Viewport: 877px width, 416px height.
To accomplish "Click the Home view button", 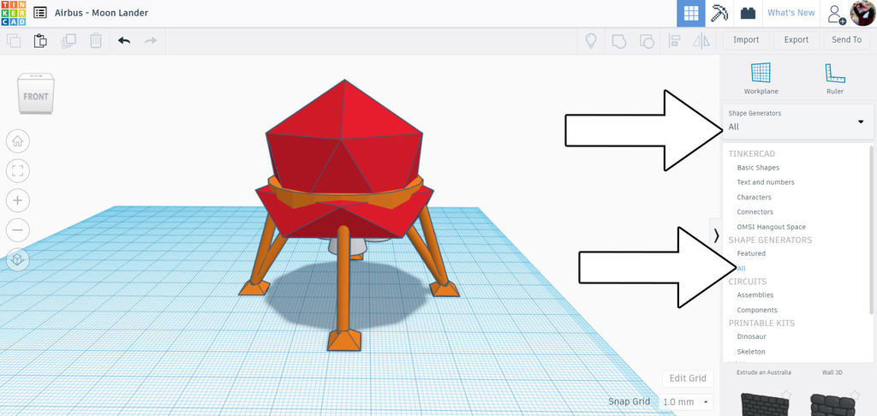I will click(17, 141).
